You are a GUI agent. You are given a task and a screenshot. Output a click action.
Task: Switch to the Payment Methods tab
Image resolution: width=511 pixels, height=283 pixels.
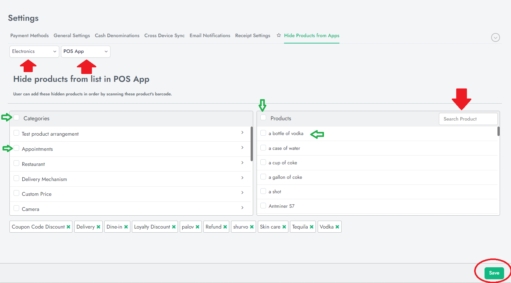click(30, 36)
